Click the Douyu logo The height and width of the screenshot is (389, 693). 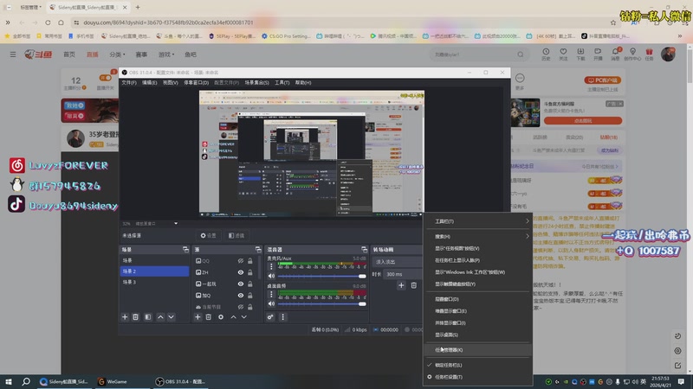pyautogui.click(x=38, y=54)
